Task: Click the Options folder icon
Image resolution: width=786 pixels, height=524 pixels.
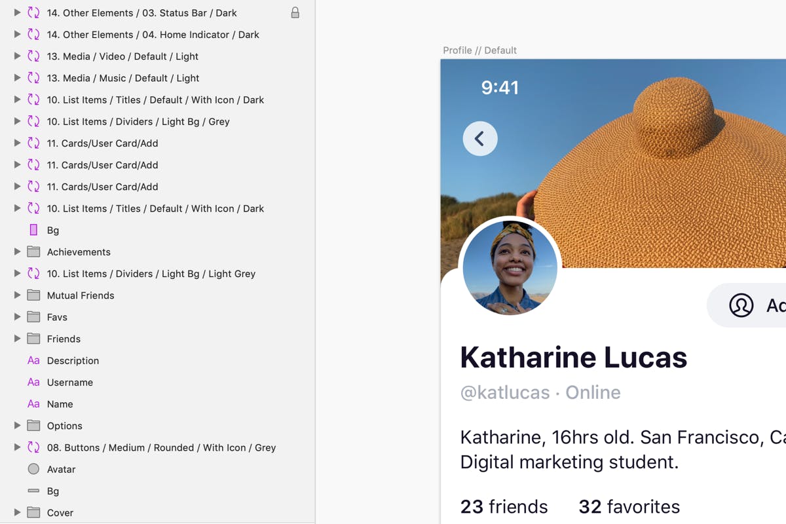Action: click(x=33, y=425)
